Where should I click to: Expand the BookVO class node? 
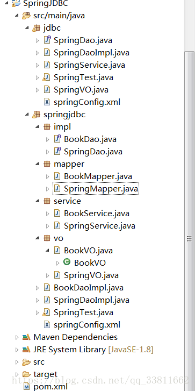[58, 263]
